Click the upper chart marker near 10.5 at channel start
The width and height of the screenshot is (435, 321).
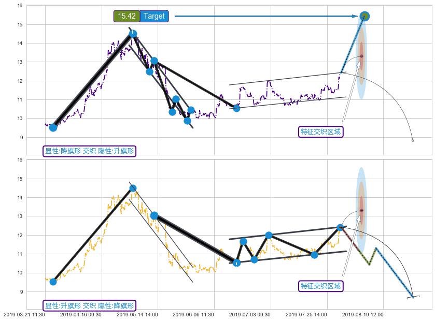coord(236,108)
